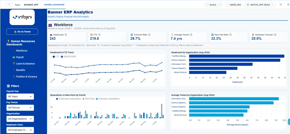
Task: Click Library Services headcount bar
Action: (208, 72)
